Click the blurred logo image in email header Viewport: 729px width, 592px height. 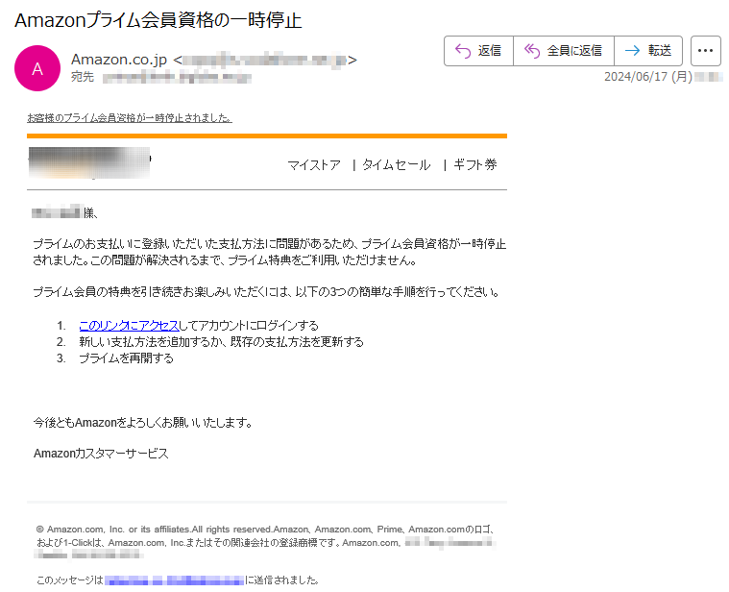tap(89, 162)
